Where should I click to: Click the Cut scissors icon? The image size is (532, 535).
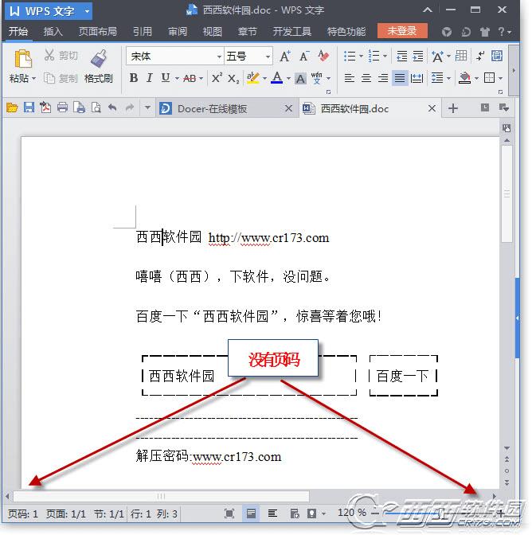tap(49, 55)
